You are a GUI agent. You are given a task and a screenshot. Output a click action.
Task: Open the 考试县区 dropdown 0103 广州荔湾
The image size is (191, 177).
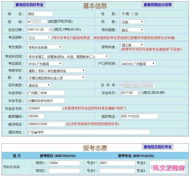[x=45, y=64]
